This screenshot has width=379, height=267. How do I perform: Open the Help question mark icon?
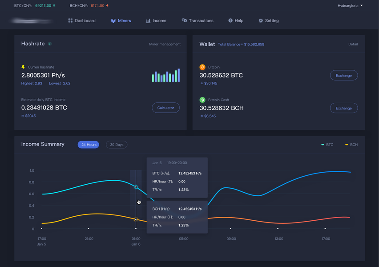230,20
